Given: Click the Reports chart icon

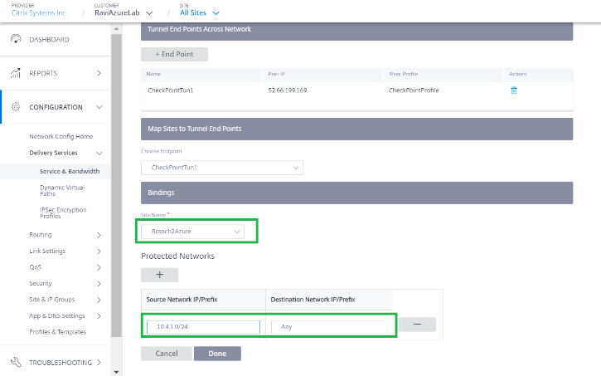Looking at the screenshot, I should pyautogui.click(x=15, y=73).
